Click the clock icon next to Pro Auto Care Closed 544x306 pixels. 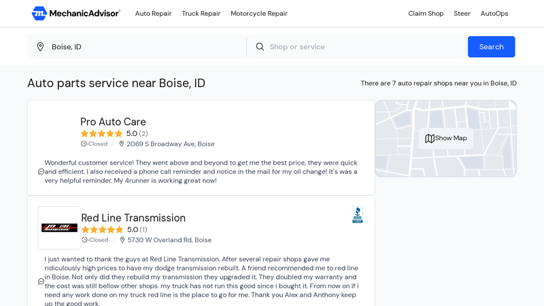click(x=84, y=144)
